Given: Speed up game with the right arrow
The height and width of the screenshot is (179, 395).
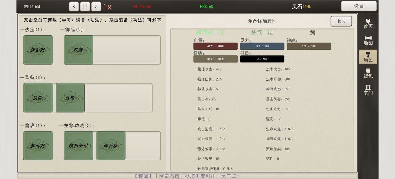Looking at the screenshot, I should [x=96, y=7].
